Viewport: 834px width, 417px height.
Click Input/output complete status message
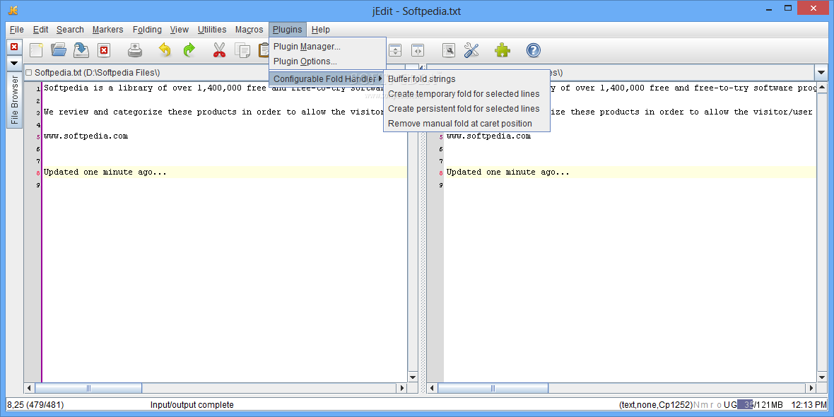[192, 405]
